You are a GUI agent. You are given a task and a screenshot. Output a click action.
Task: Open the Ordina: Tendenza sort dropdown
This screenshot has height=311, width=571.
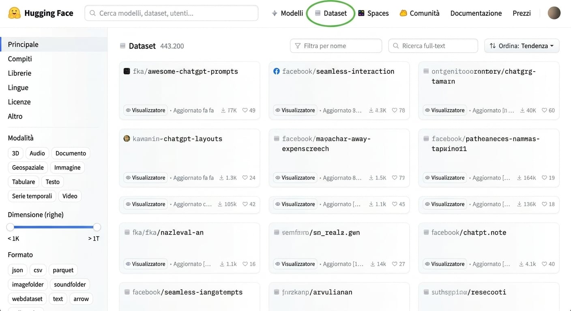pos(522,46)
